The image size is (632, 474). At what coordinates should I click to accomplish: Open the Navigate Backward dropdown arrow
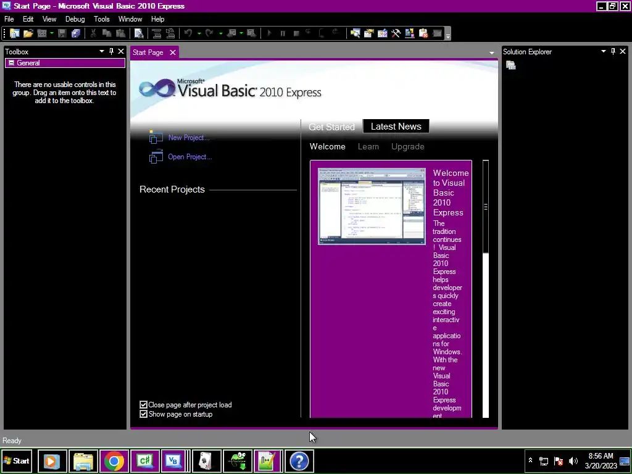(x=241, y=33)
